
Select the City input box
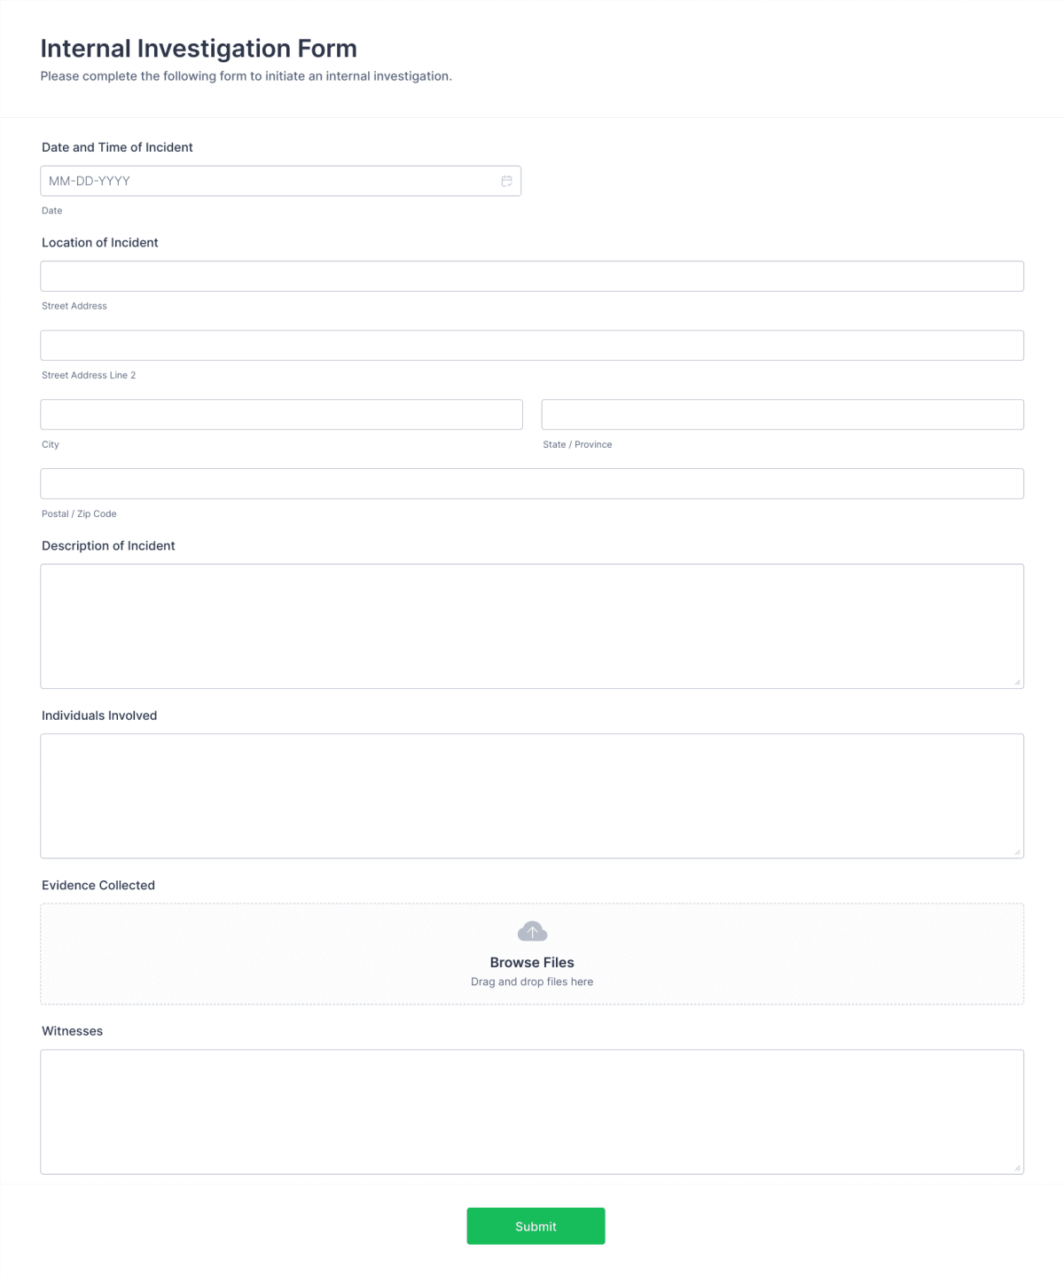281,414
